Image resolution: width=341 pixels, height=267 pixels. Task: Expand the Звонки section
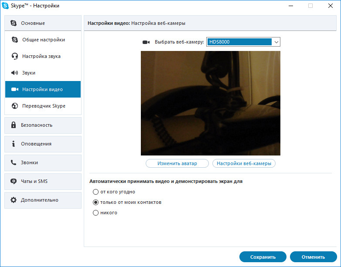point(43,163)
